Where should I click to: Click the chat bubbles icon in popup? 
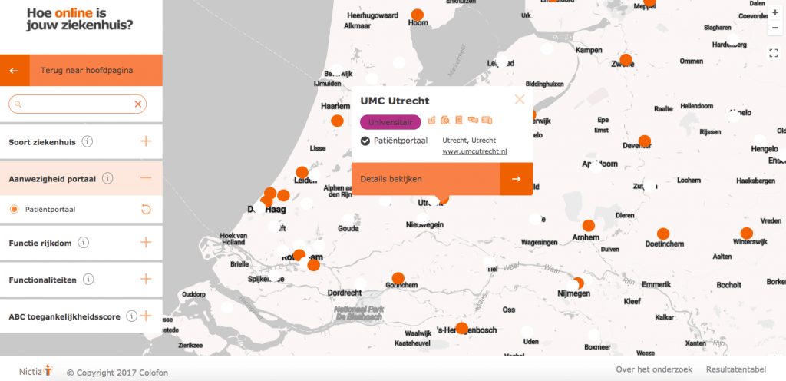click(473, 121)
